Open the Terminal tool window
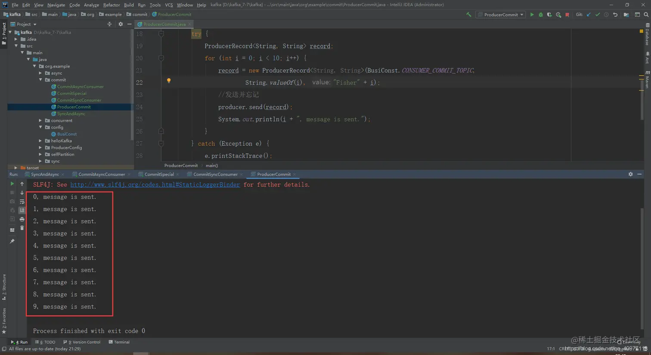The image size is (651, 355). click(x=119, y=342)
